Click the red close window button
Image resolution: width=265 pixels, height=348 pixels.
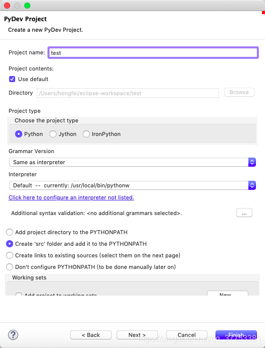click(x=7, y=6)
